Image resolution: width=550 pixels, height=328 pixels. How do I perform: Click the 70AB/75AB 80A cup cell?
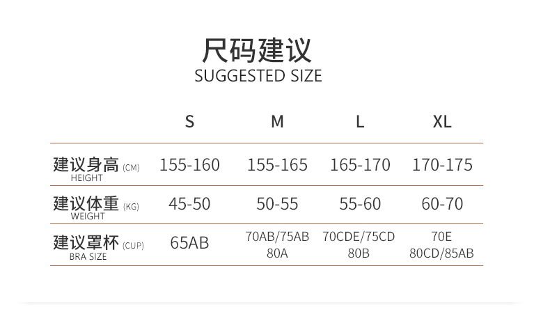tap(277, 244)
